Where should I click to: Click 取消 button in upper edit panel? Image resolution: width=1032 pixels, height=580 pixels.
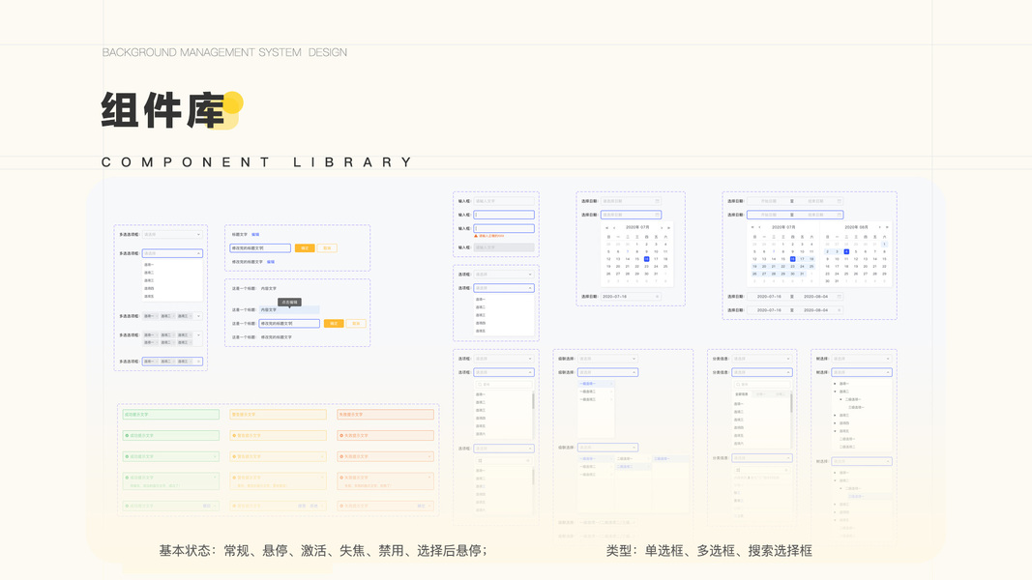tap(327, 247)
